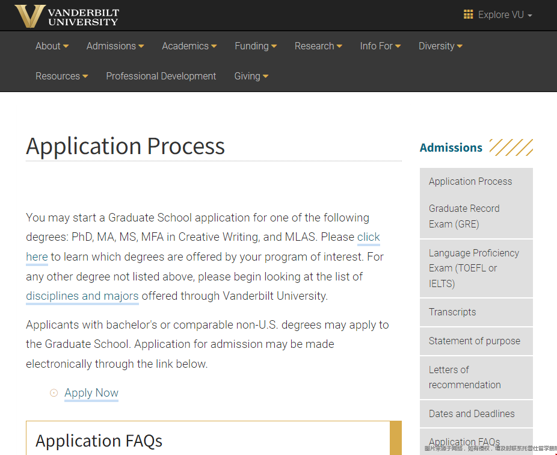Click the gold bar beside Application FAQs
The width and height of the screenshot is (557, 455).
[396, 438]
